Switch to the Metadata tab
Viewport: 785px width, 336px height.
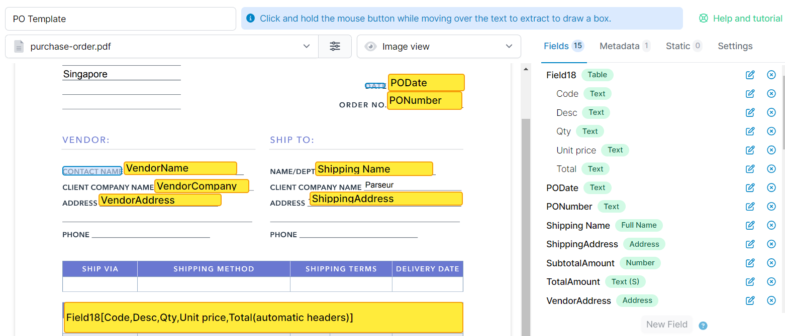pos(624,46)
